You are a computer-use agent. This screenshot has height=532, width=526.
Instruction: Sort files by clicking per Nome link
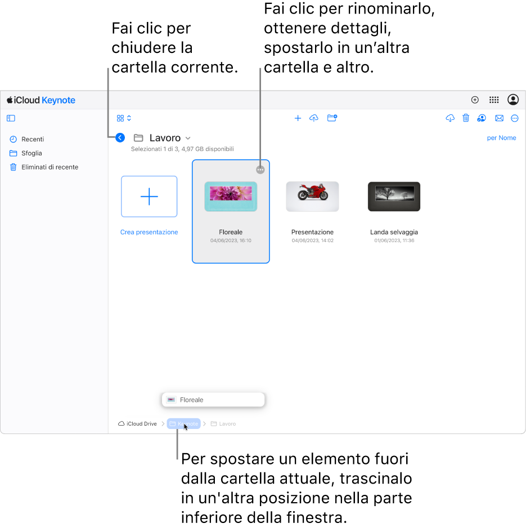(x=501, y=137)
